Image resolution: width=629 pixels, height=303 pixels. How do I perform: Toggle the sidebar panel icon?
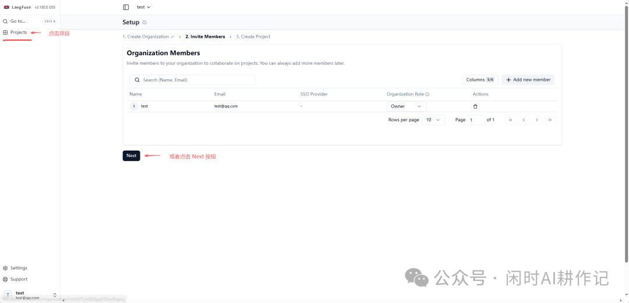point(126,7)
